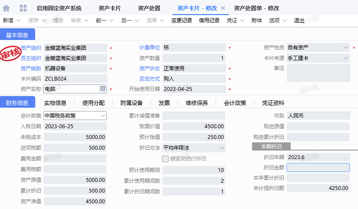
Task: Click the 入账日期 field 2023-06-25
Action: (75, 126)
